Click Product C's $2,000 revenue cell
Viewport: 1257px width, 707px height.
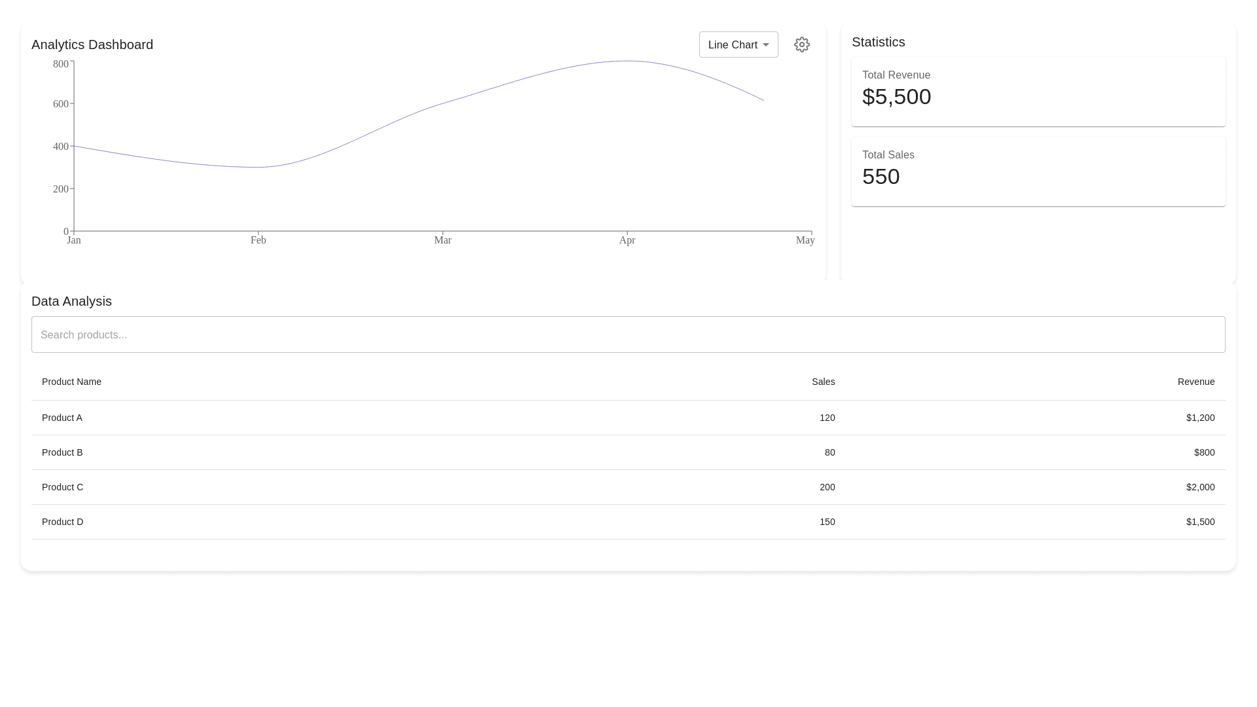click(x=1199, y=487)
